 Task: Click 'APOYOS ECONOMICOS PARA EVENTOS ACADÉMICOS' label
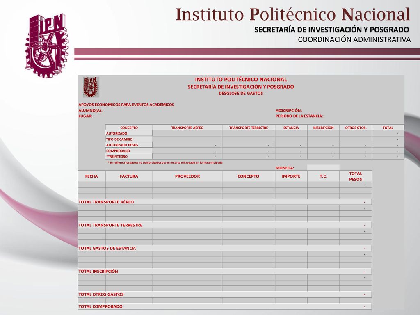coord(126,105)
